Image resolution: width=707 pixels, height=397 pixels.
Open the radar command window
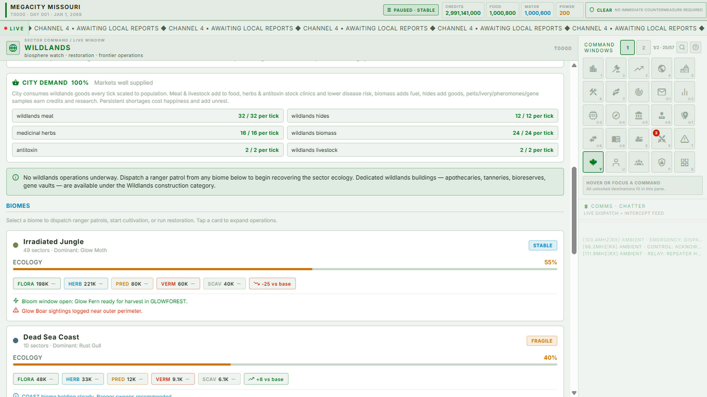(x=639, y=92)
